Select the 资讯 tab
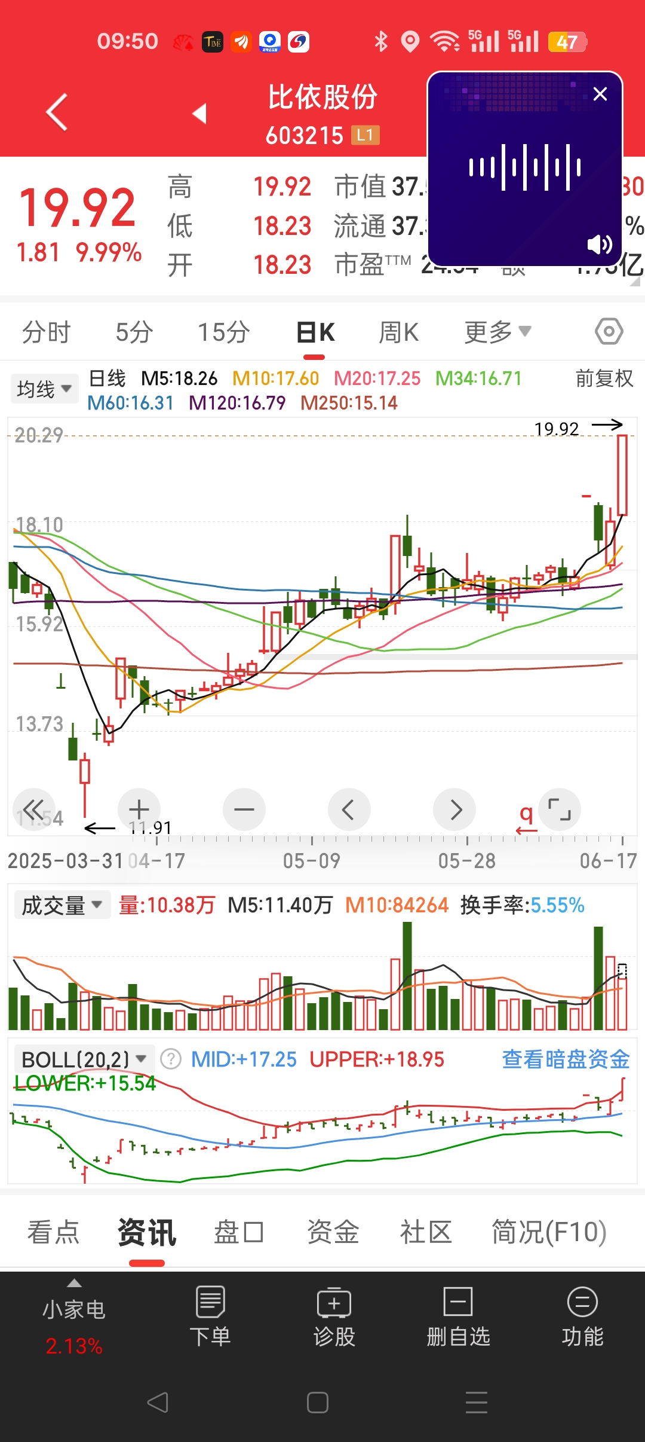Viewport: 645px width, 1442px height. 147,1232
